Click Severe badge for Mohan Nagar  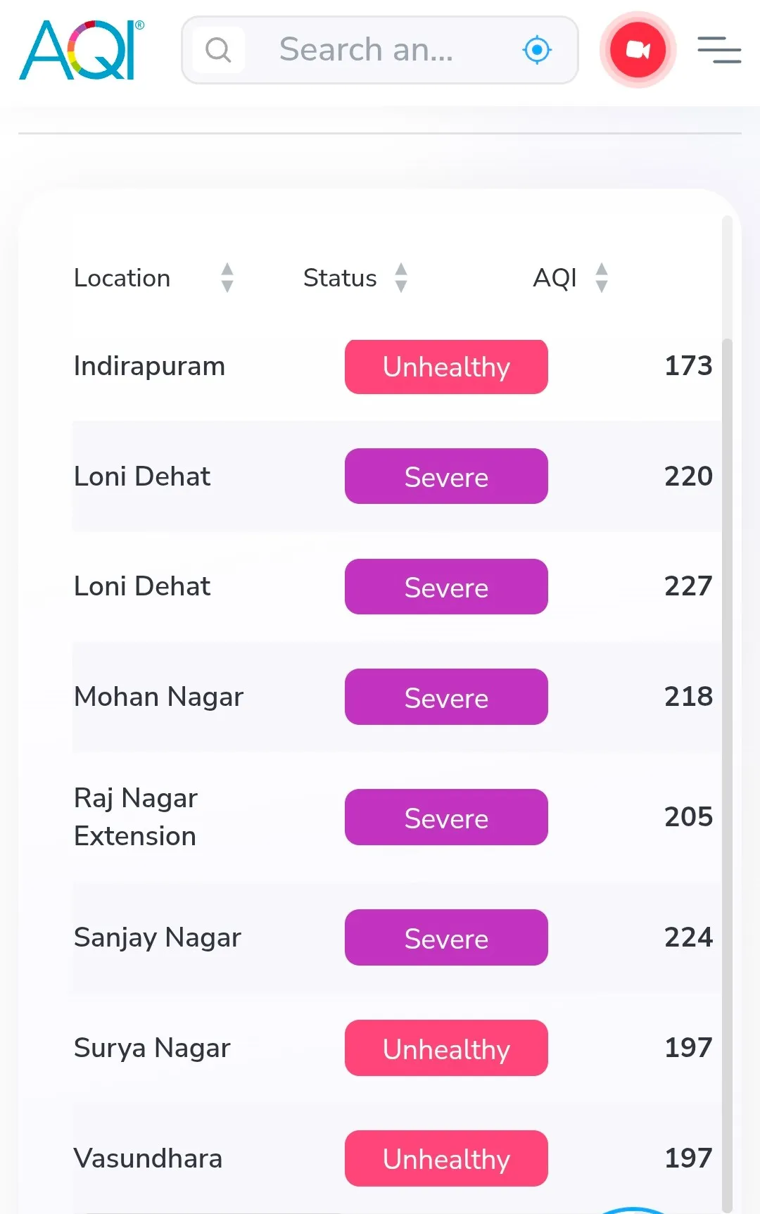coord(446,697)
